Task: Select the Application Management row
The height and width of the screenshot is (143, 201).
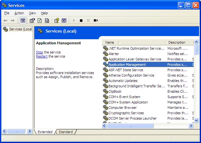Action: click(x=148, y=65)
